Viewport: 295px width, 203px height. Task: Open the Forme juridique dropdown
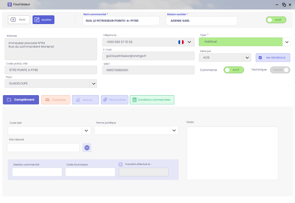pyautogui.click(x=174, y=131)
